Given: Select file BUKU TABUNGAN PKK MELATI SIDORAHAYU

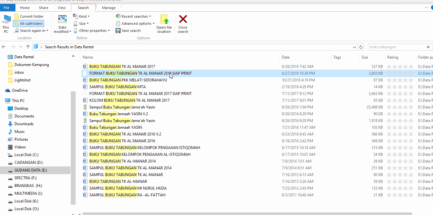Looking at the screenshot, I should (x=128, y=80).
